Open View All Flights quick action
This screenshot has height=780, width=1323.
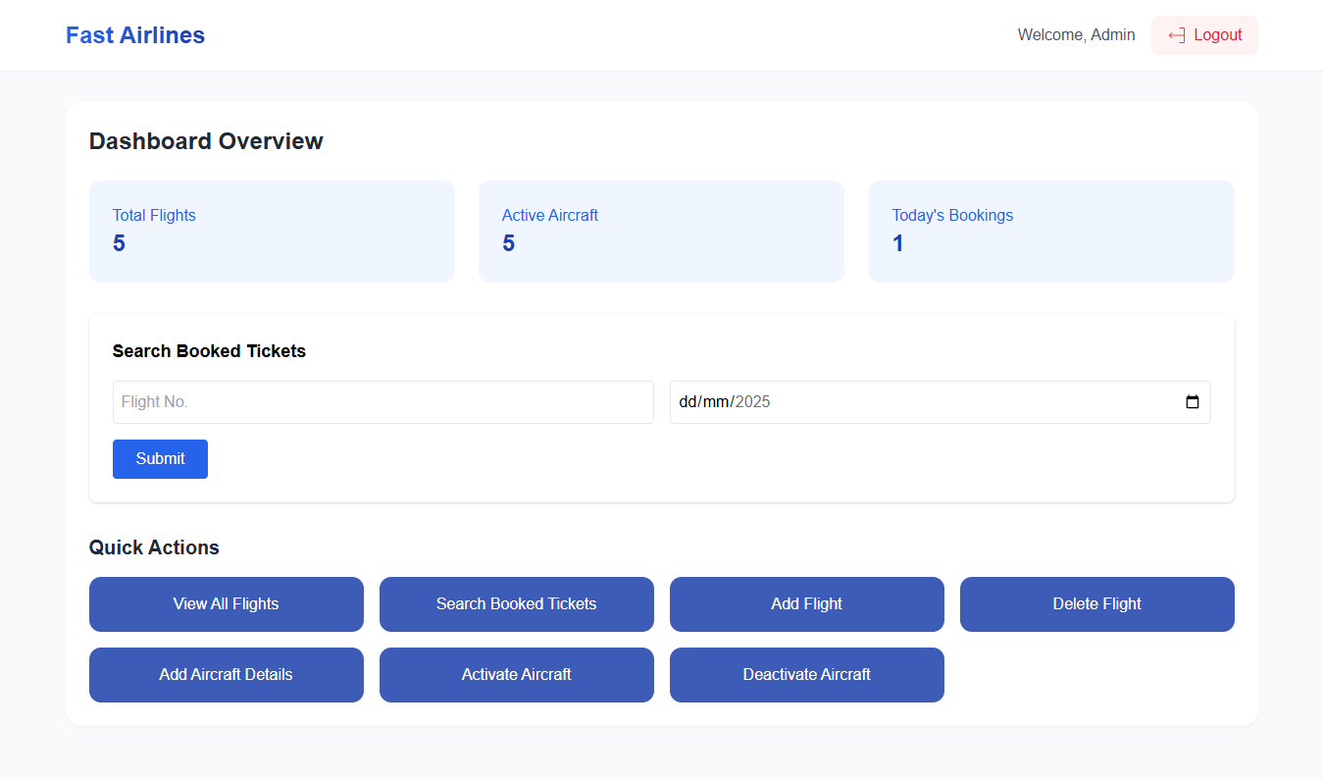[226, 604]
